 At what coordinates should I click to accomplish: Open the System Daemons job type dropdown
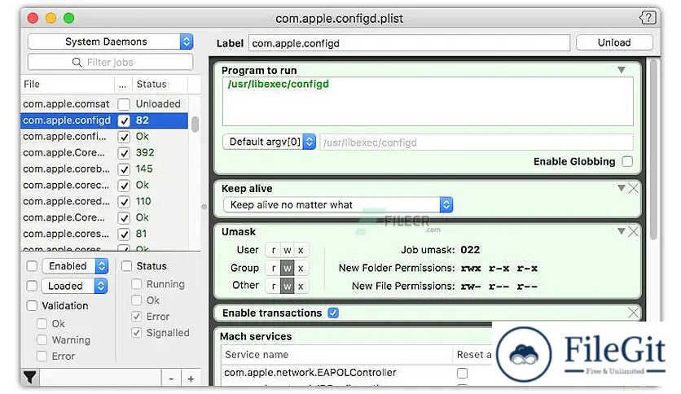tap(111, 42)
